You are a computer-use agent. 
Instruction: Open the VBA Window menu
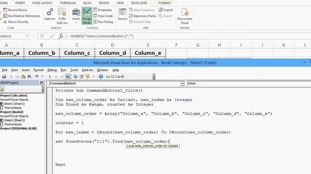[103, 70]
